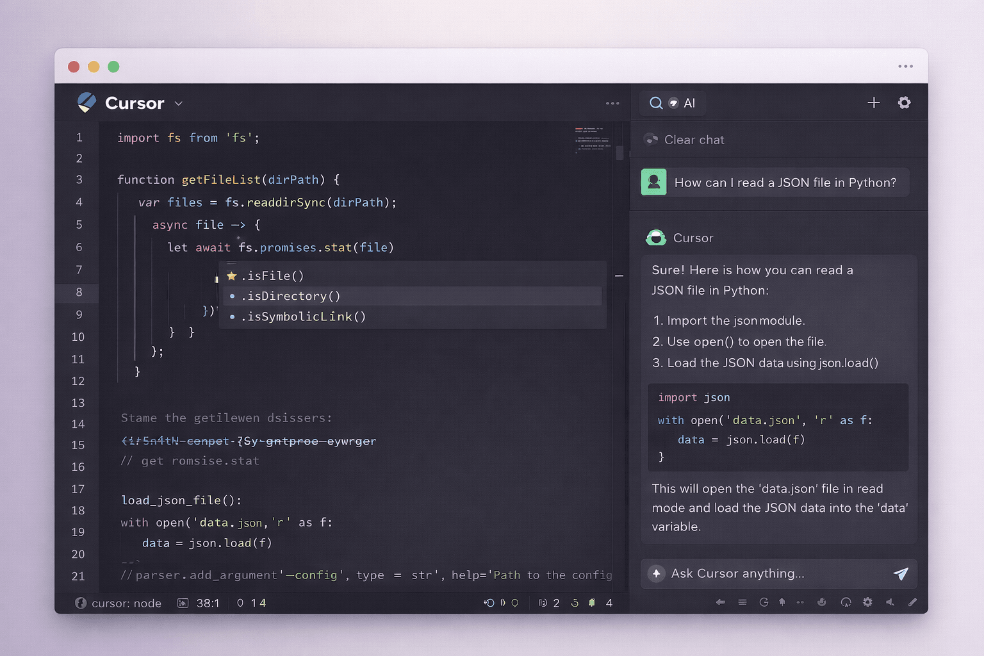
Task: Send the chat message with paper plane icon
Action: click(x=901, y=573)
